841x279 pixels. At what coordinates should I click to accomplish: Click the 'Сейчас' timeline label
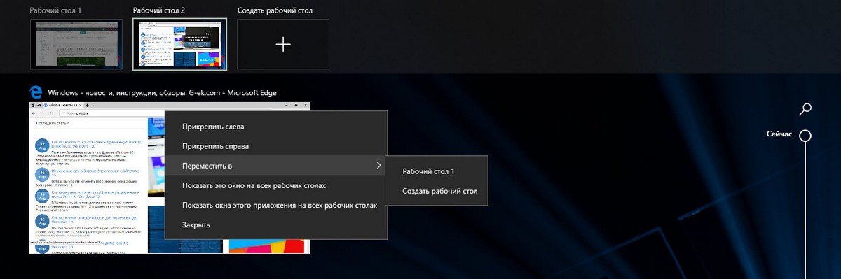click(x=779, y=134)
